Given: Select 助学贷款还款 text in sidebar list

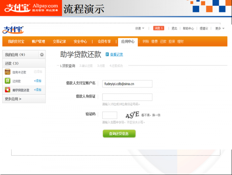Looking at the screenshot, I should coord(21,90).
